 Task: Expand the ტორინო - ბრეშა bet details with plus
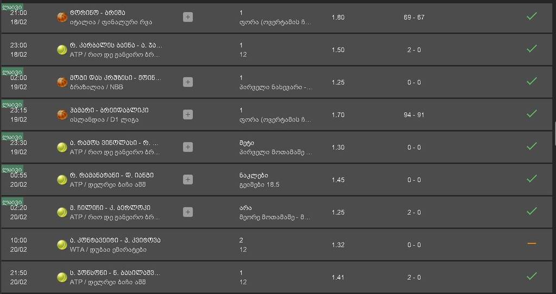pyautogui.click(x=188, y=17)
